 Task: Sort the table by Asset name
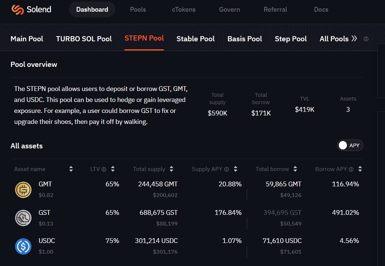coord(71,169)
